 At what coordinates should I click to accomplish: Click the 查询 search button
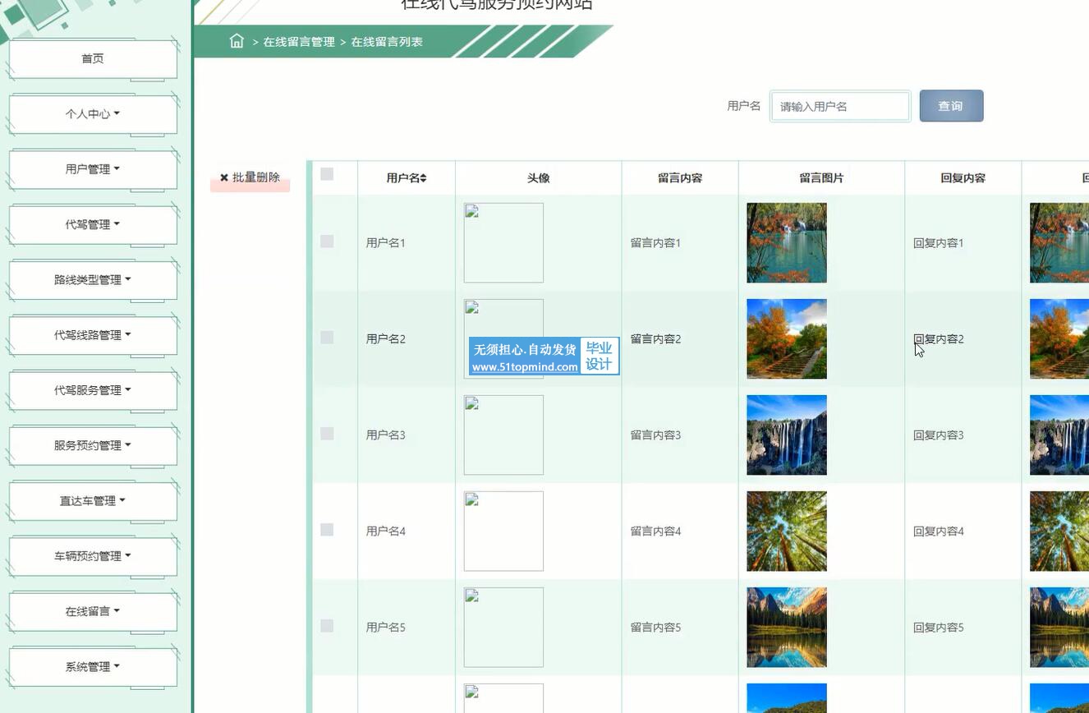951,106
